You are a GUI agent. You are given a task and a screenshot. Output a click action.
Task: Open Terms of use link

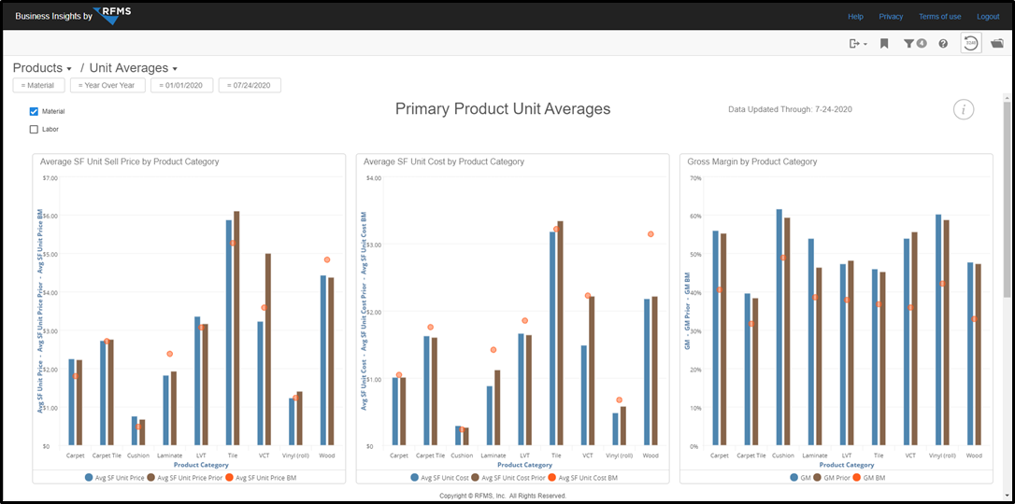point(940,16)
